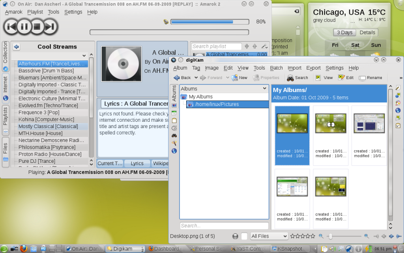Click Back in digiKam toolbar
The width and height of the screenshot is (404, 253).
(182, 78)
